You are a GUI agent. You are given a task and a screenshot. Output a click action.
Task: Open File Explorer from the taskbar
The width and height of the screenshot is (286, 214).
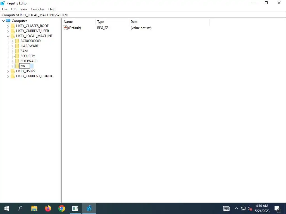point(34,208)
